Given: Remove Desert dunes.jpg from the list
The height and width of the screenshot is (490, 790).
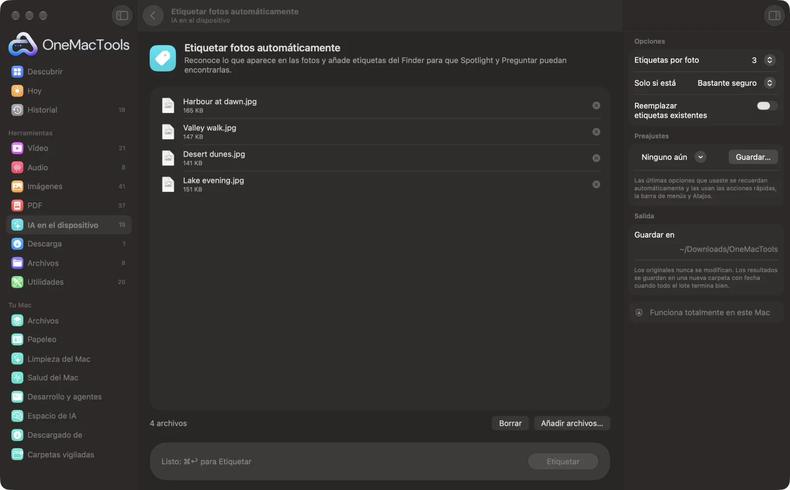Looking at the screenshot, I should click(596, 158).
